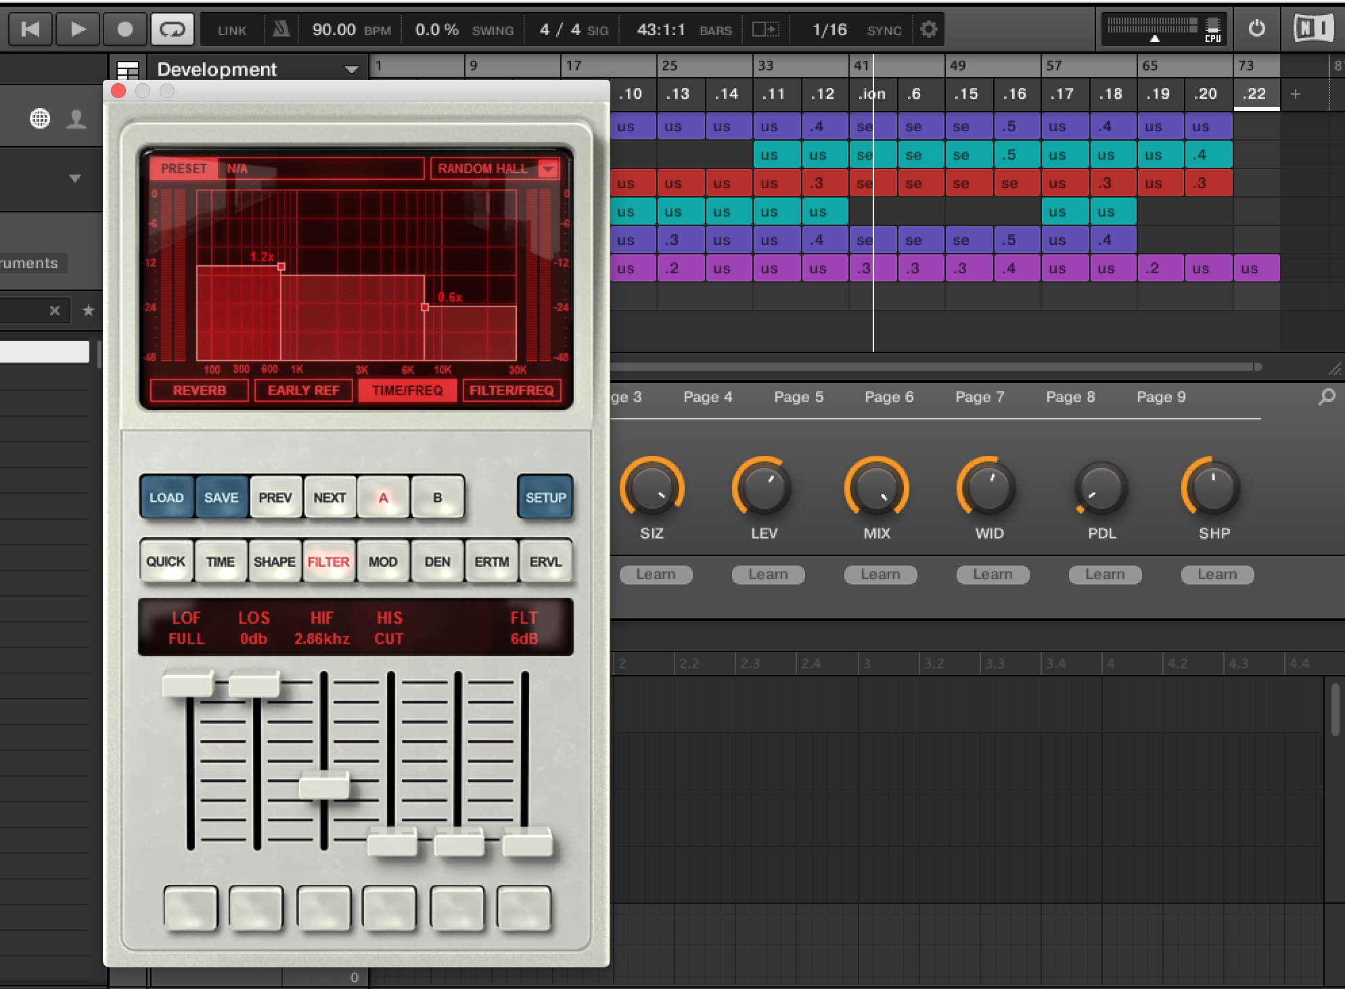Click Learn under the MIX knob
The width and height of the screenshot is (1345, 989).
880,574
